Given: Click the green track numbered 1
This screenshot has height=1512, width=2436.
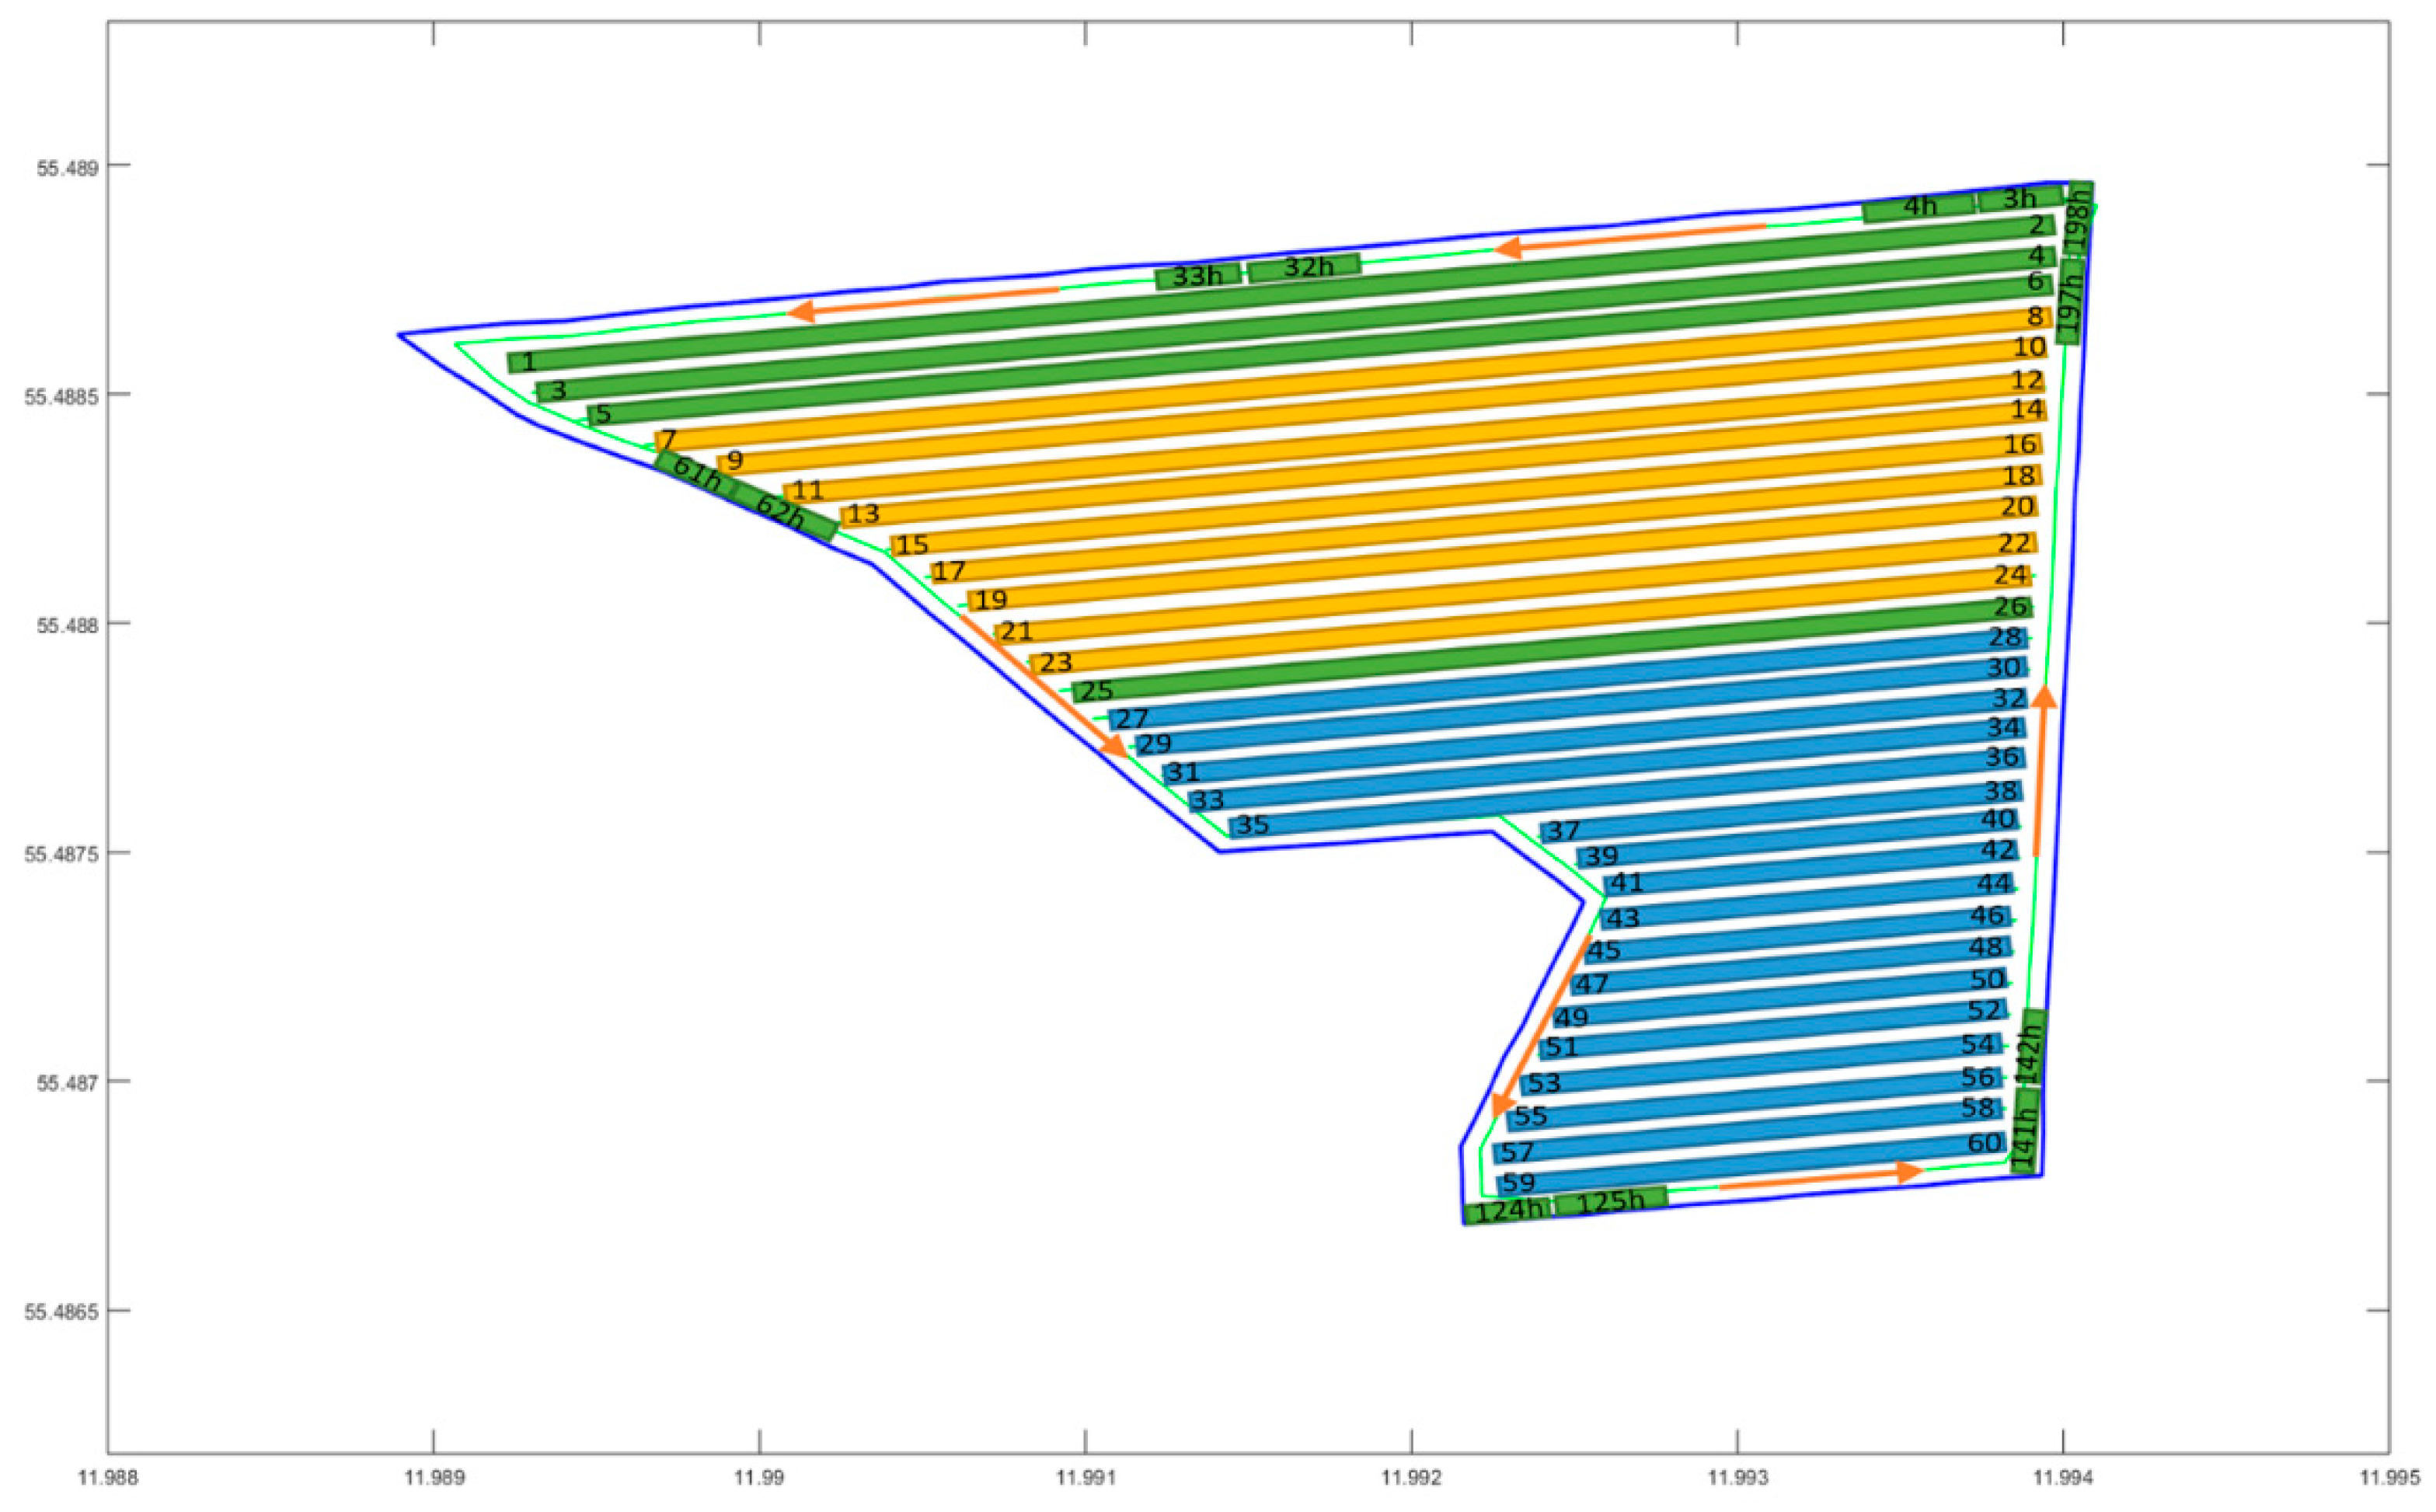Looking at the screenshot, I should point(529,362).
